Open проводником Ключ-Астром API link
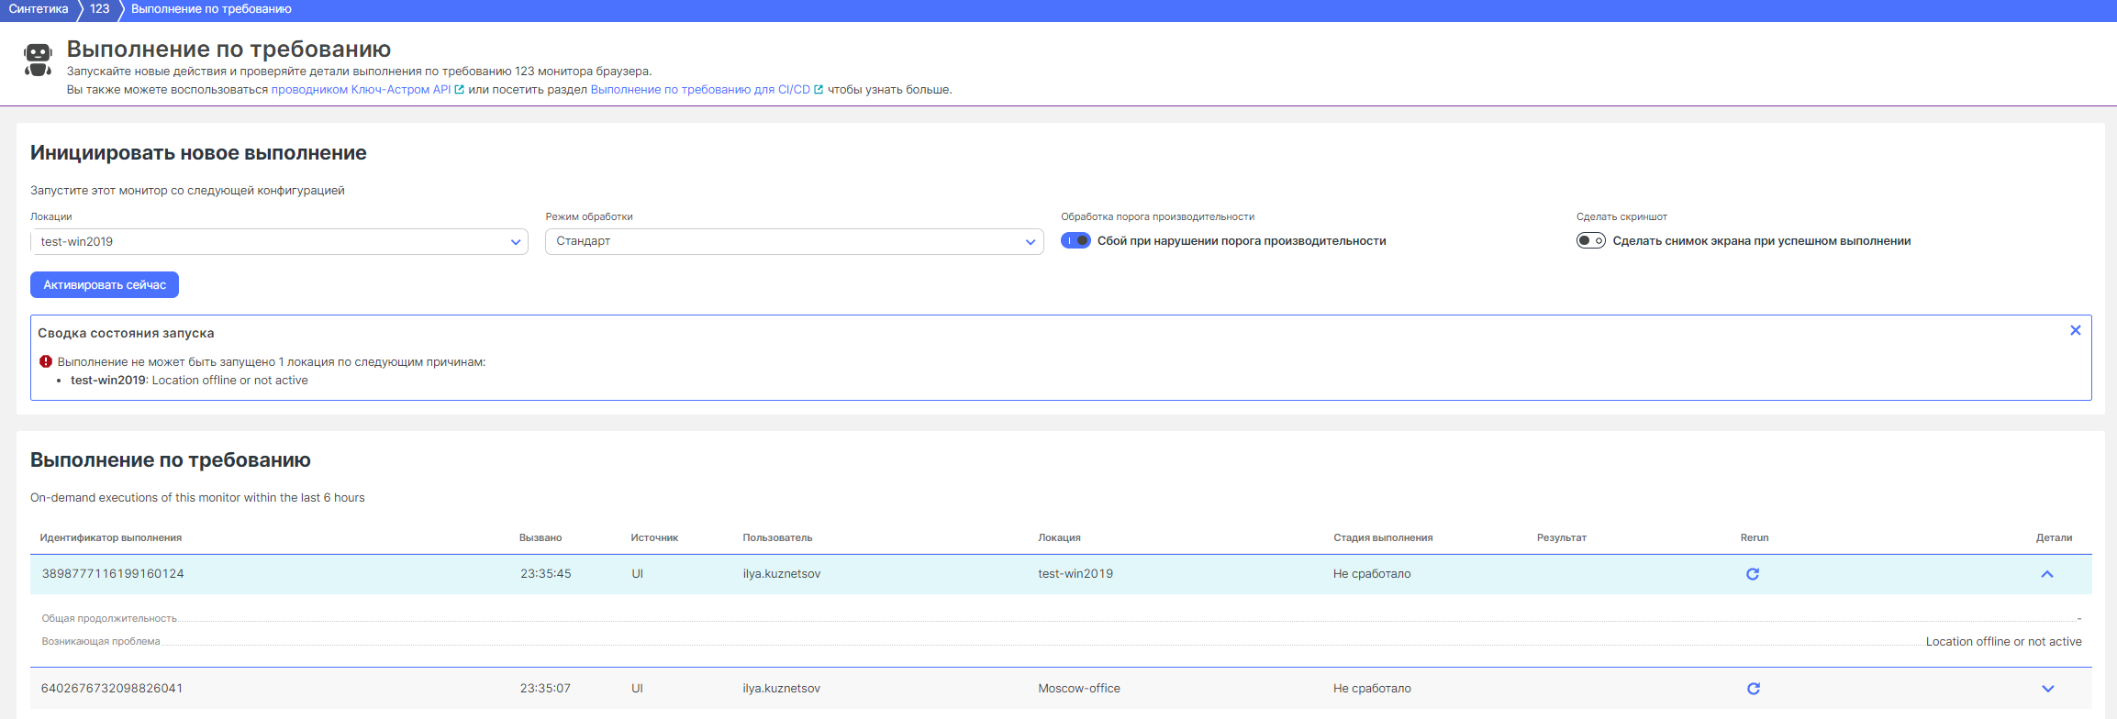The height and width of the screenshot is (719, 2117). click(x=361, y=90)
